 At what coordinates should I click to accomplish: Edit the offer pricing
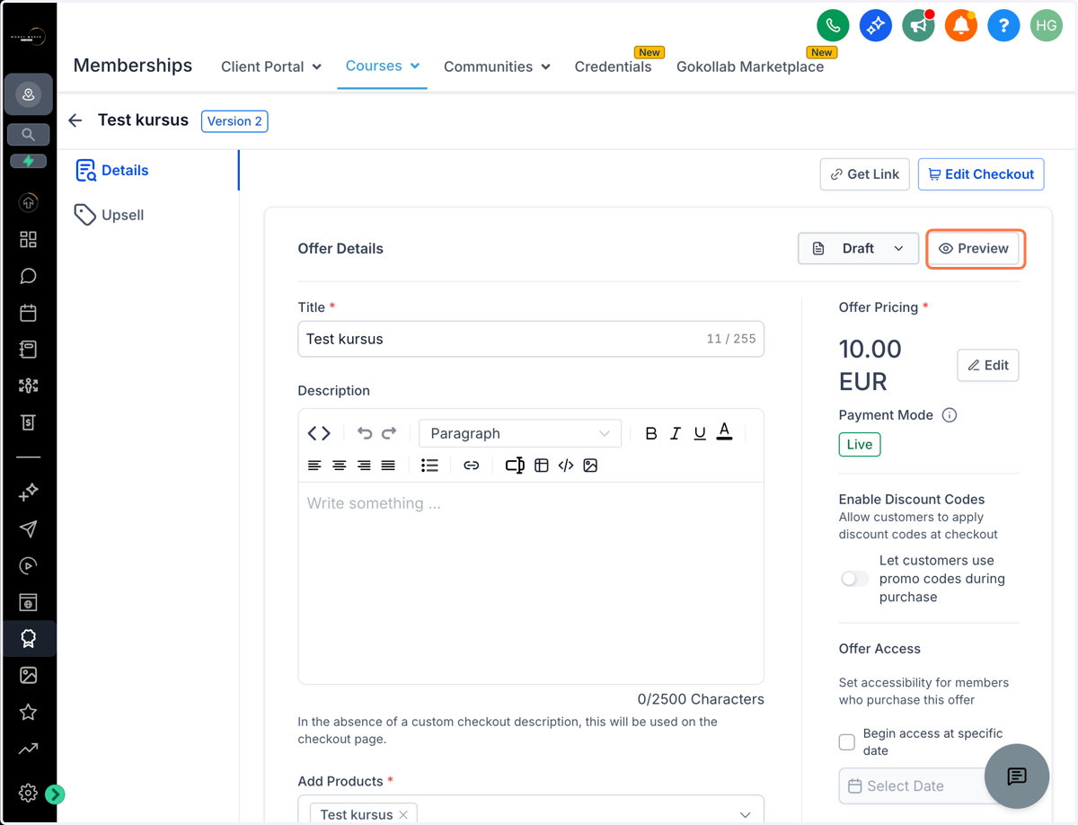point(988,365)
